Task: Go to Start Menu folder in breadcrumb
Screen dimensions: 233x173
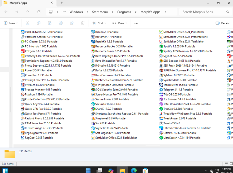Action: tap(100, 12)
